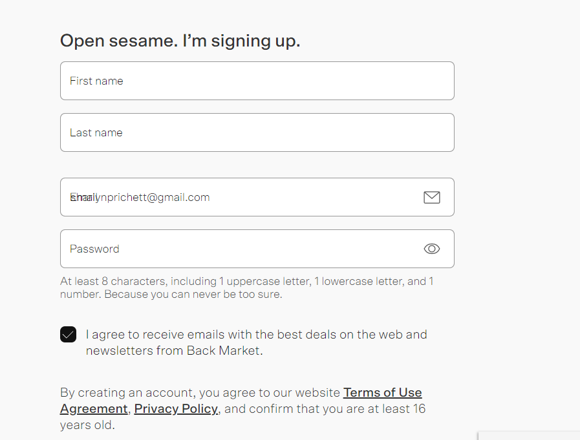The width and height of the screenshot is (580, 440).
Task: Open the Privacy Policy link
Action: point(176,408)
